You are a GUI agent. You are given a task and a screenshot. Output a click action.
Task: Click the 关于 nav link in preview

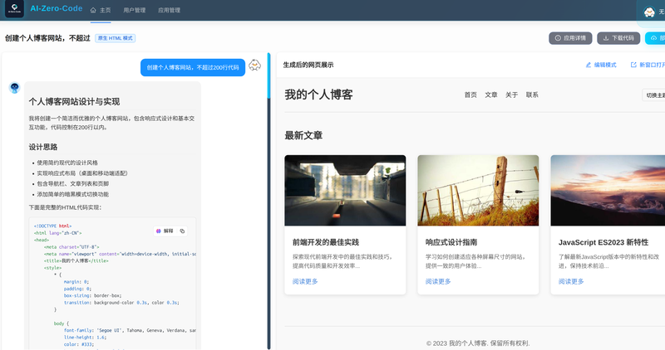point(511,95)
